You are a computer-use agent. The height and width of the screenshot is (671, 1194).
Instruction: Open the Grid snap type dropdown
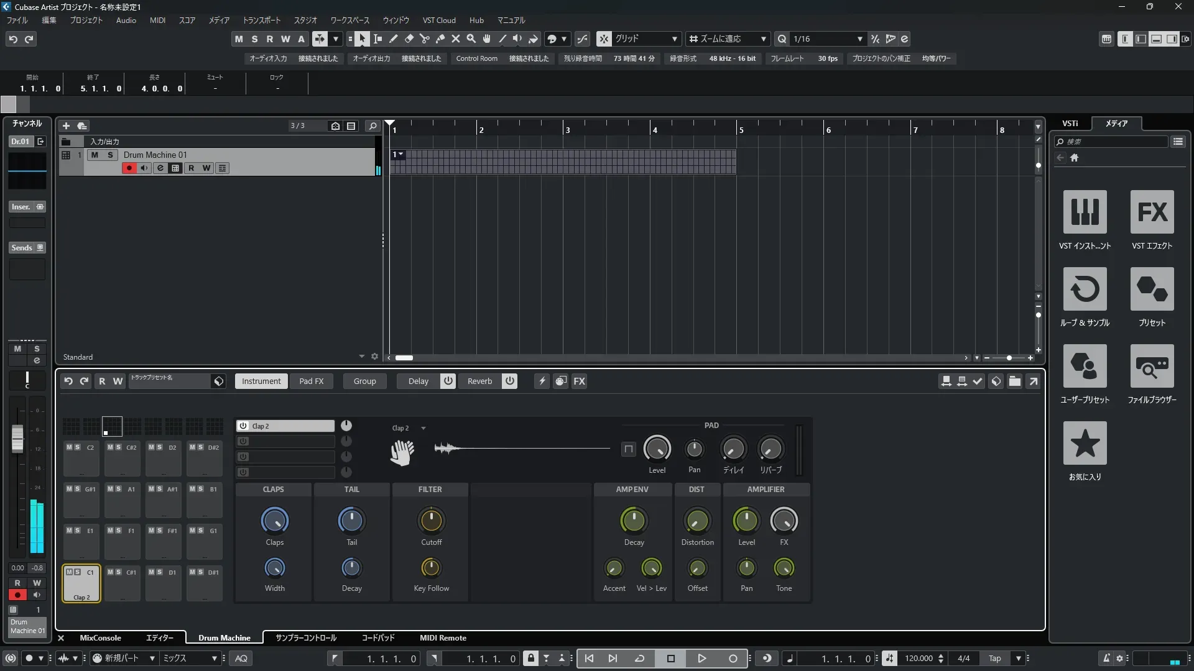coord(674,39)
